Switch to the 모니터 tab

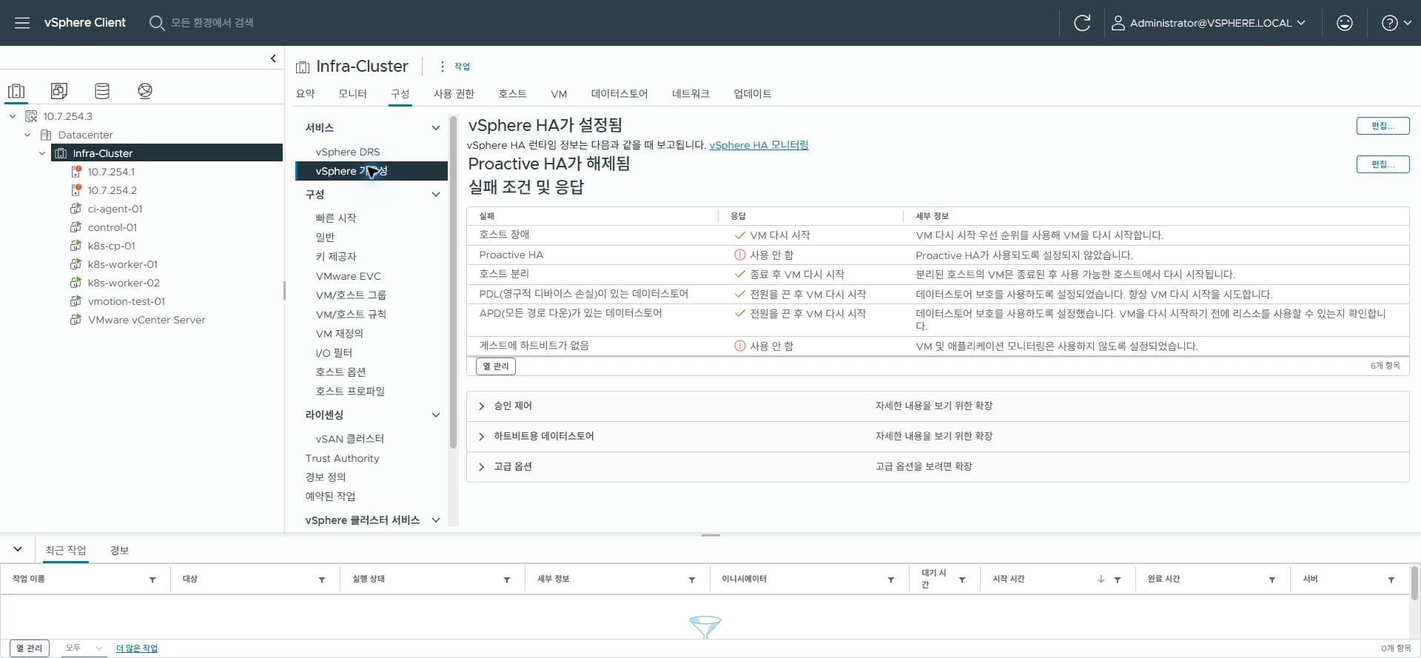(352, 93)
